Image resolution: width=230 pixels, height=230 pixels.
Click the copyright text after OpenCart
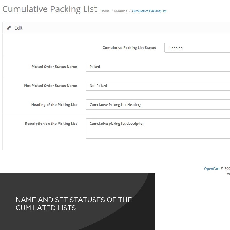point(225,169)
